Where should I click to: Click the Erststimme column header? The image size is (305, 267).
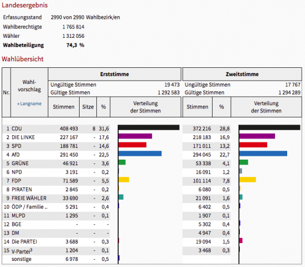click(115, 74)
